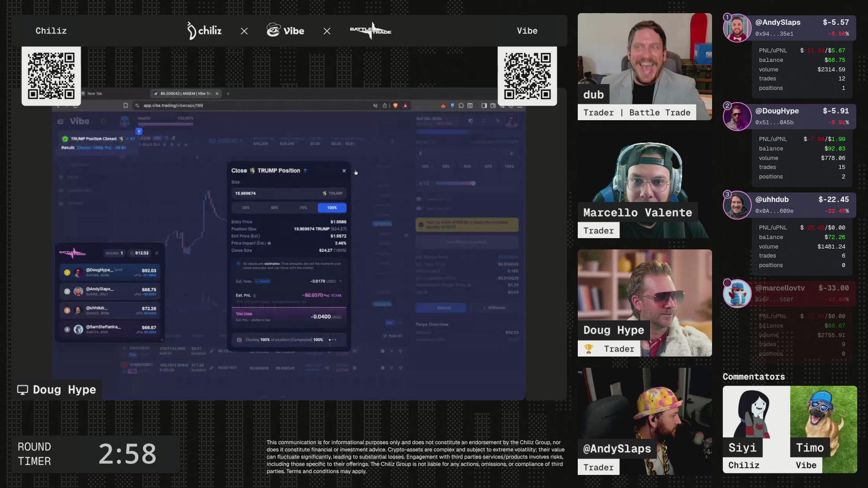Image resolution: width=868 pixels, height=488 pixels.
Task: Close the ANSEM Vibe Trading browser tab
Action: (217, 94)
